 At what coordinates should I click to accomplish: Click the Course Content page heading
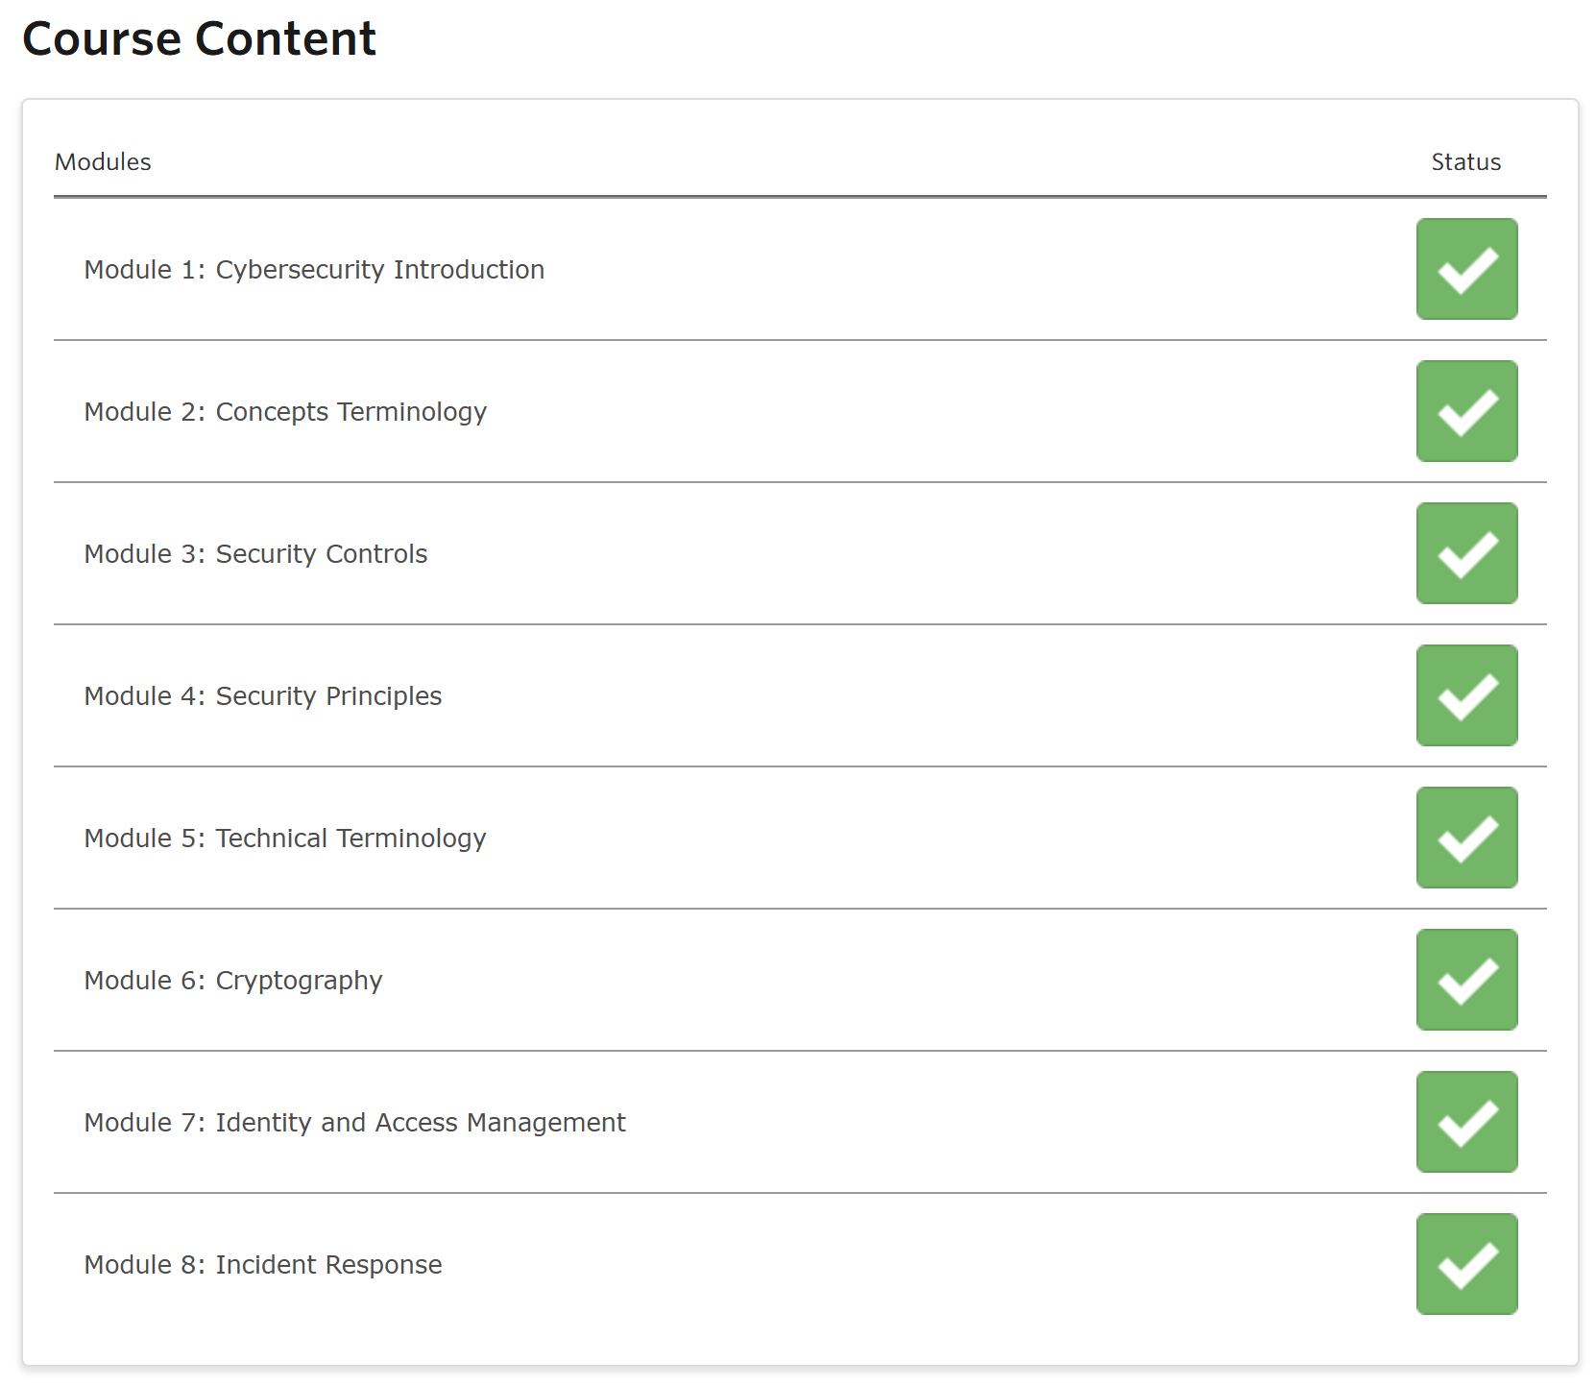pyautogui.click(x=199, y=39)
